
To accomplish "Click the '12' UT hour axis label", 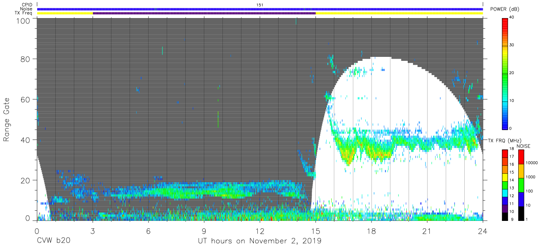I will (x=260, y=231).
